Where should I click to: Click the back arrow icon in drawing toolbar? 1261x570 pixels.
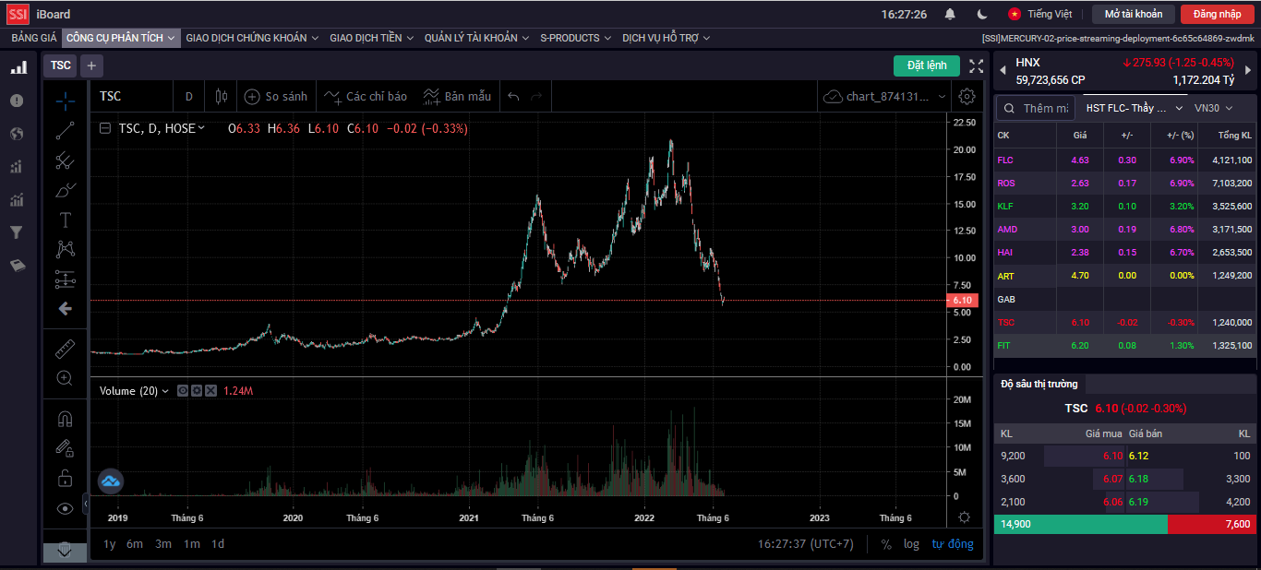[65, 308]
